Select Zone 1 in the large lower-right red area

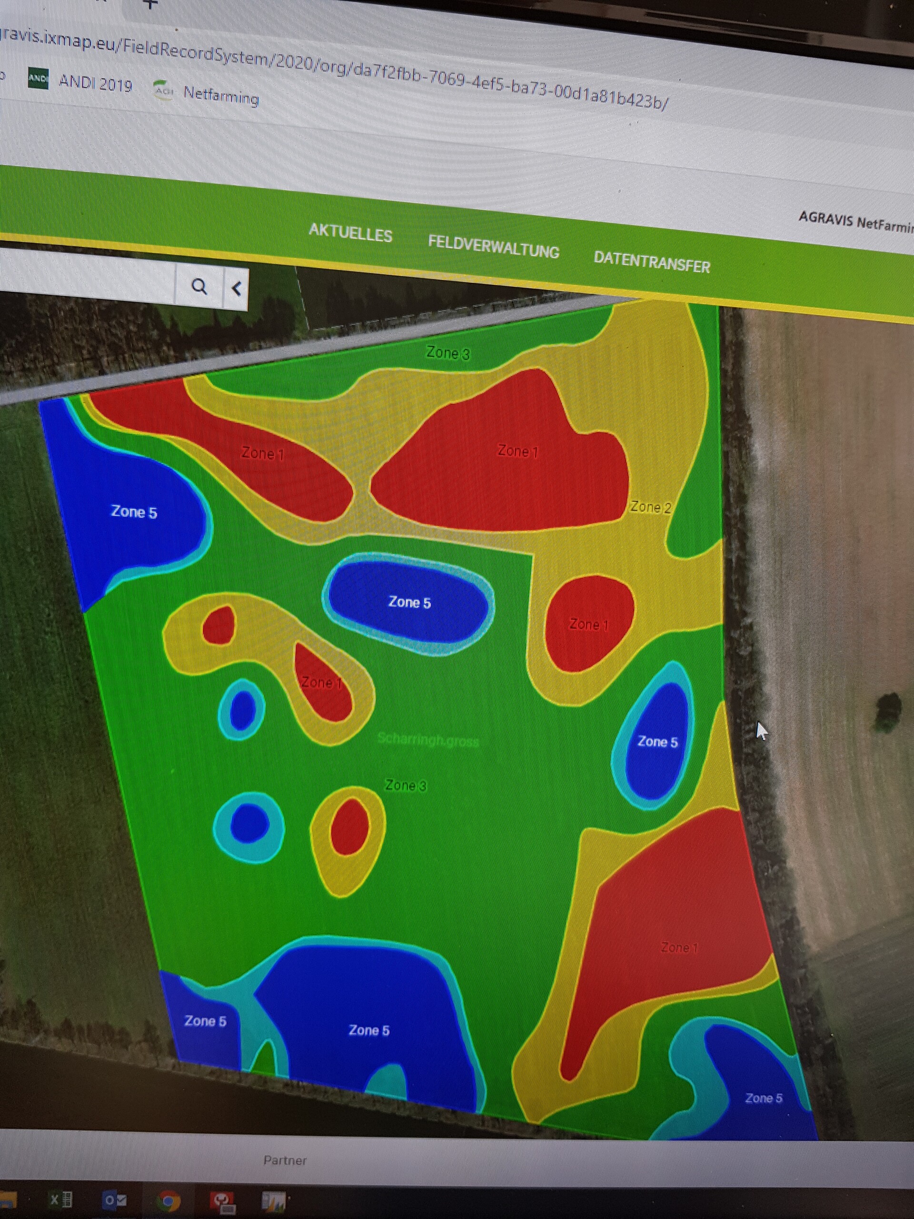(x=679, y=947)
